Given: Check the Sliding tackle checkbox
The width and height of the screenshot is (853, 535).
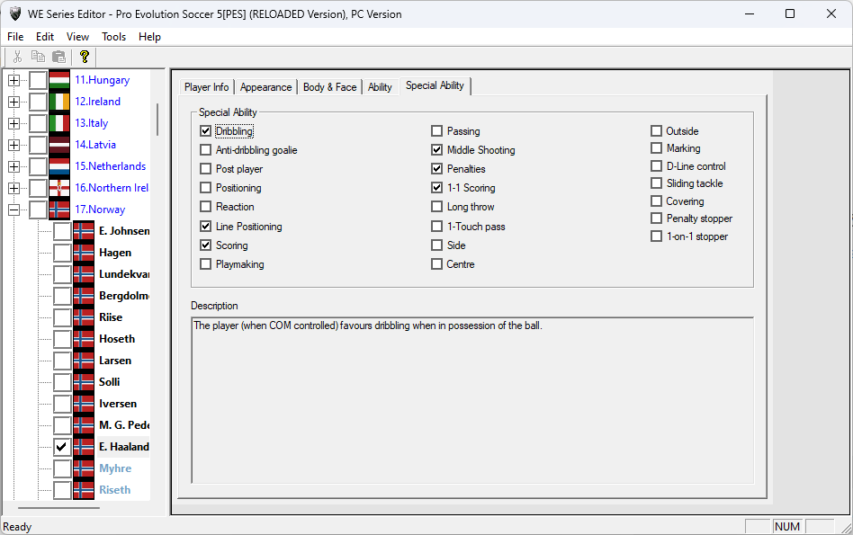Looking at the screenshot, I should coord(657,183).
